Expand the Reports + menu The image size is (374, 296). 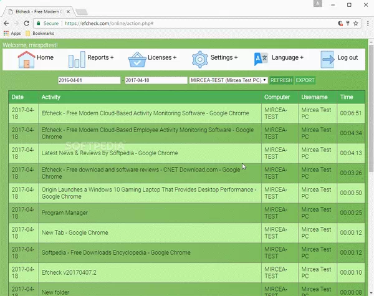tap(100, 58)
